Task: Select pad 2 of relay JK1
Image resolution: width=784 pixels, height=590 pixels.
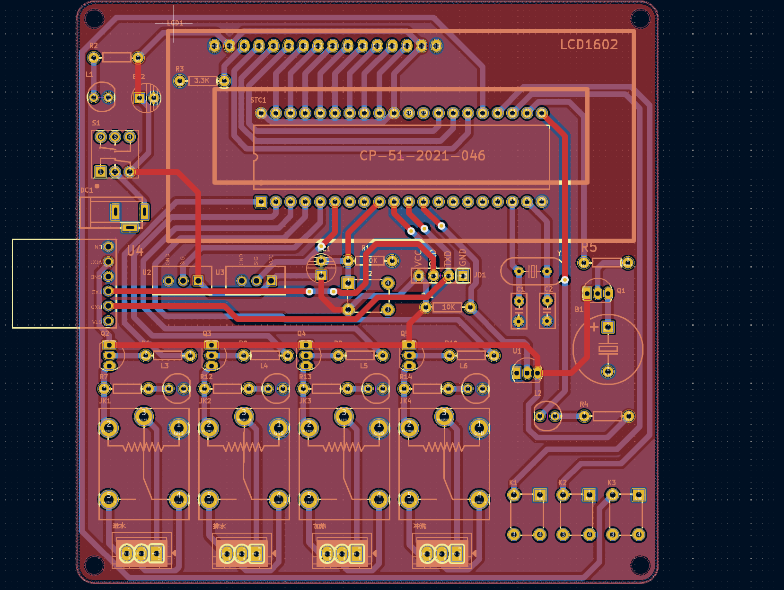Action: (108, 428)
